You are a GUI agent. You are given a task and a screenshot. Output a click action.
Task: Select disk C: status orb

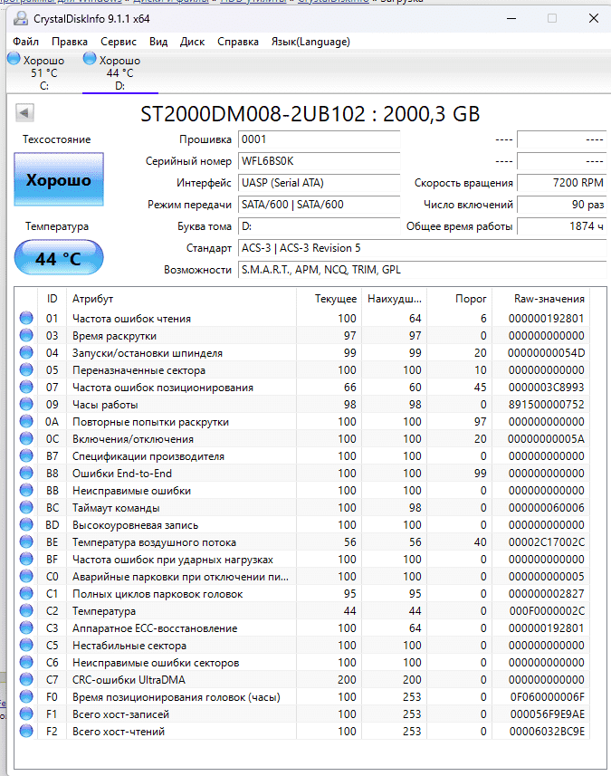tap(14, 60)
